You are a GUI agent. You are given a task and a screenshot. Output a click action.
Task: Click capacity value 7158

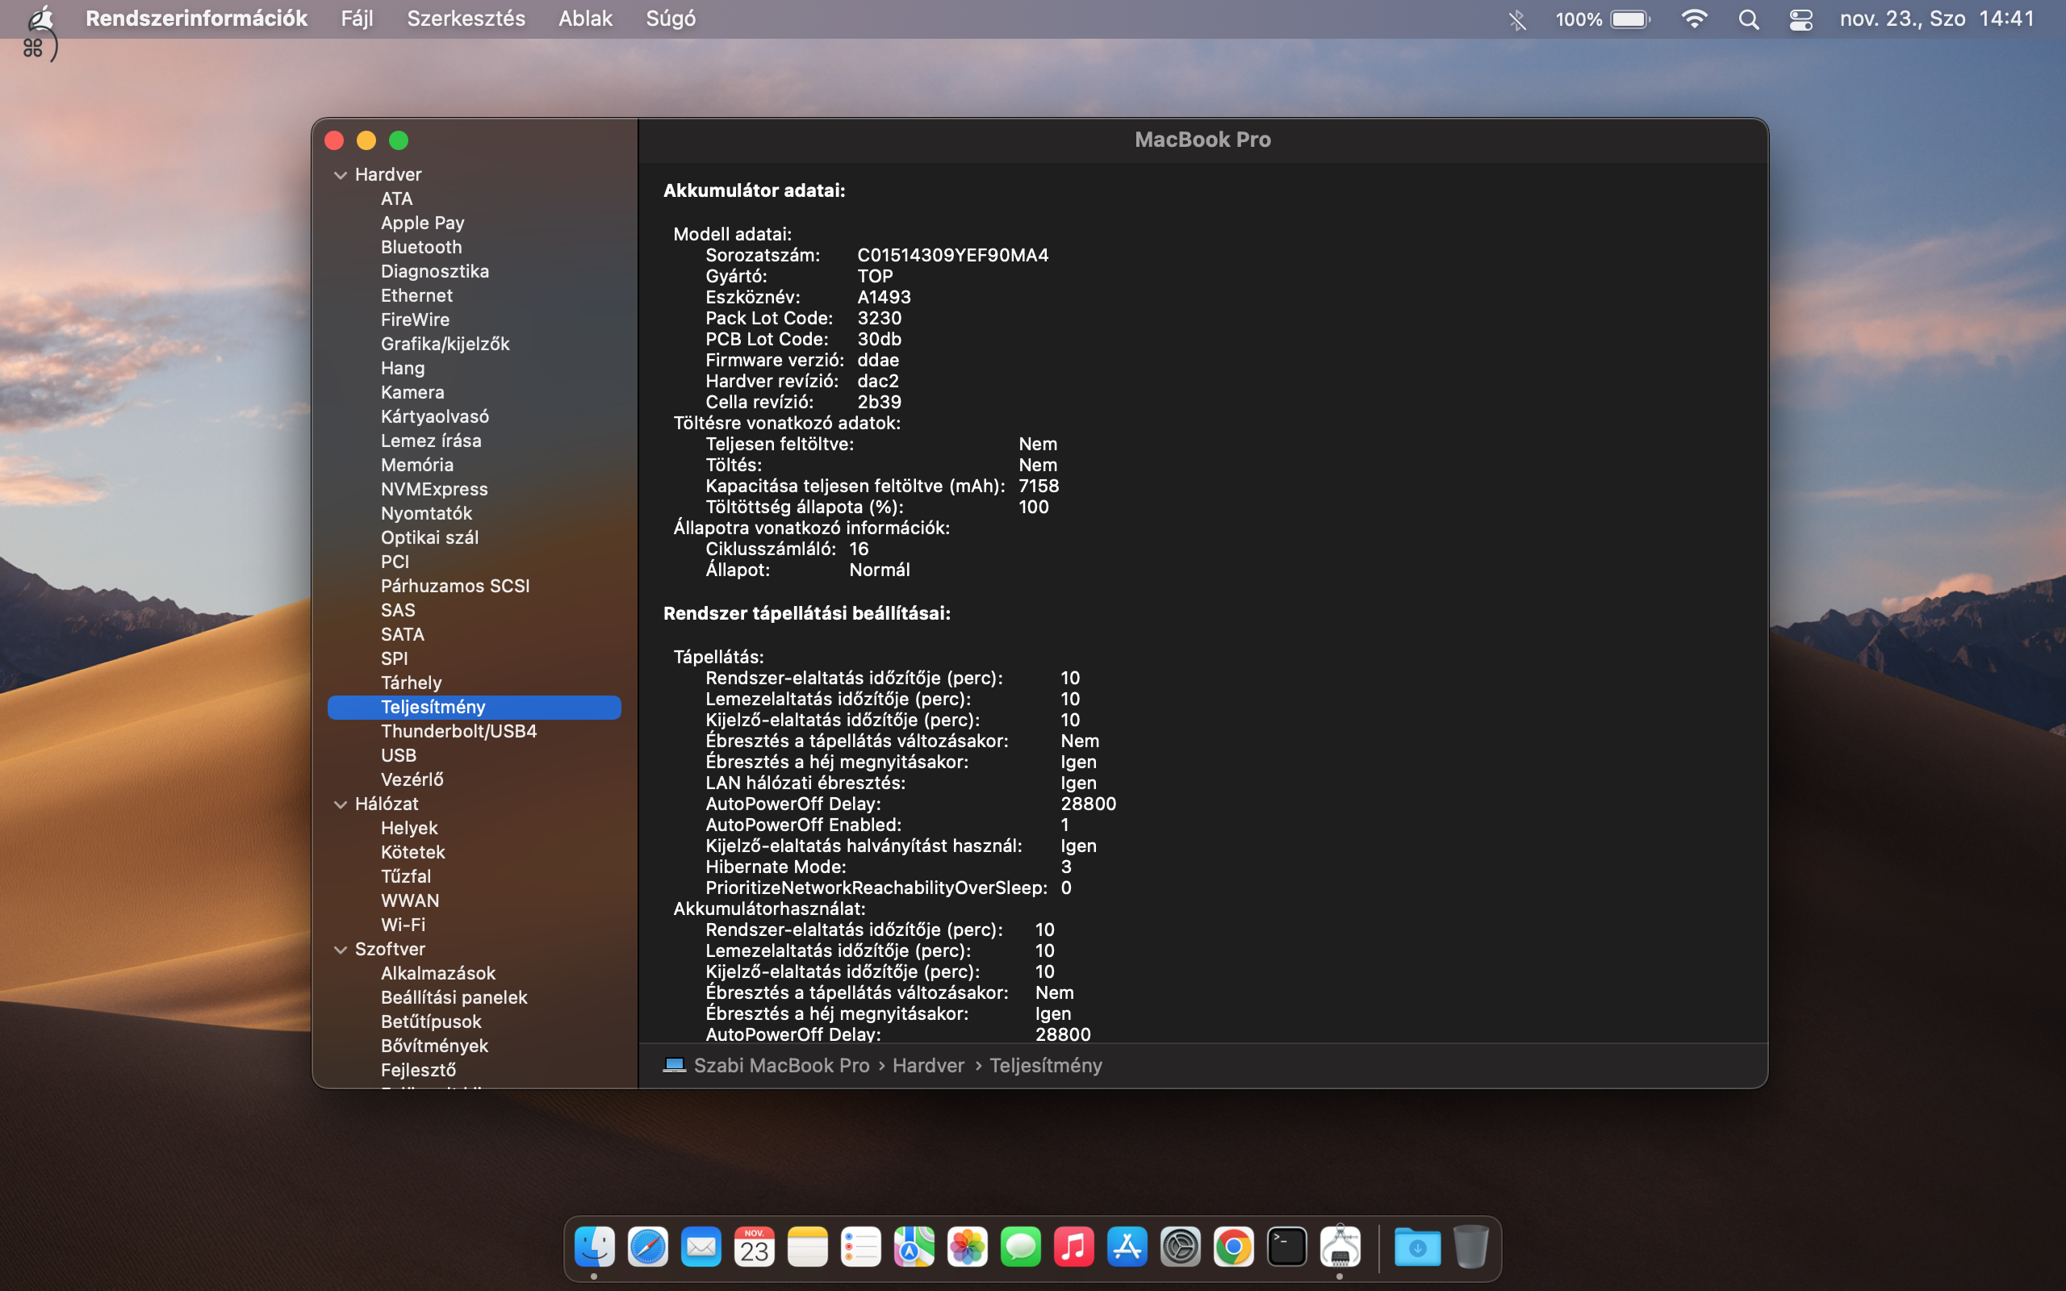(1038, 486)
